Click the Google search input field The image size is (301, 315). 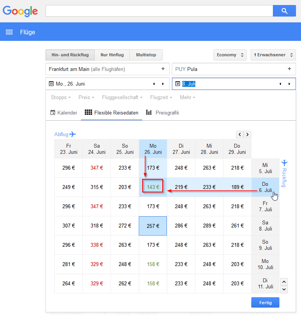tap(159, 11)
